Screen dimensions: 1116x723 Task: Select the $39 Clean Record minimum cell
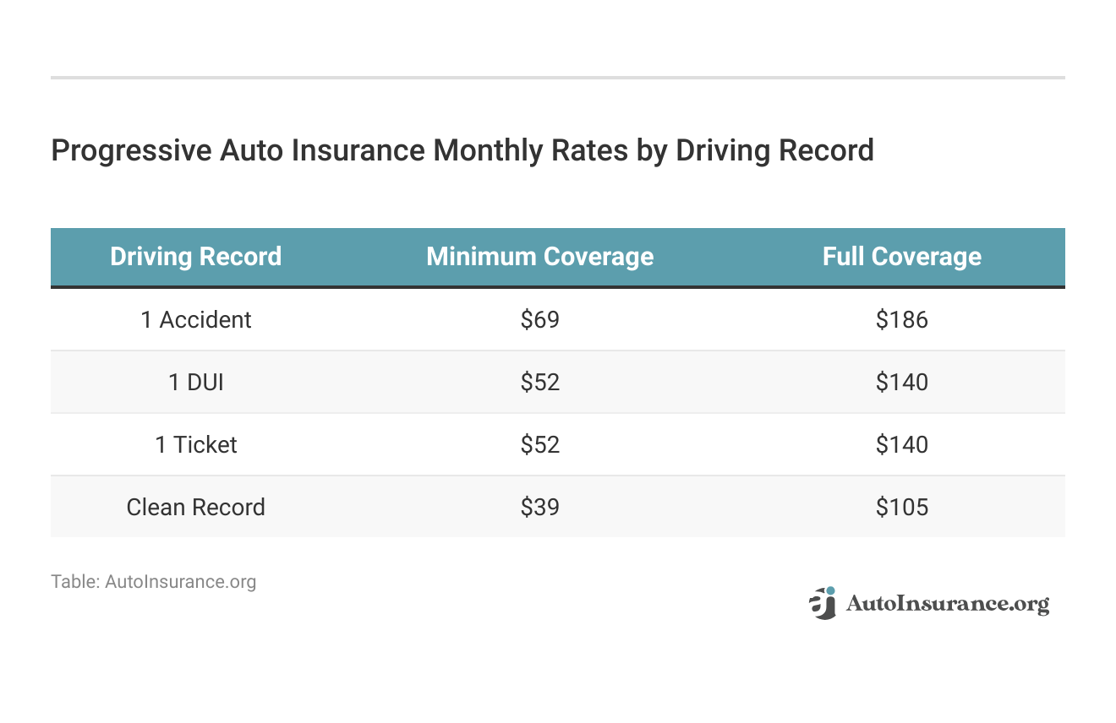click(540, 508)
